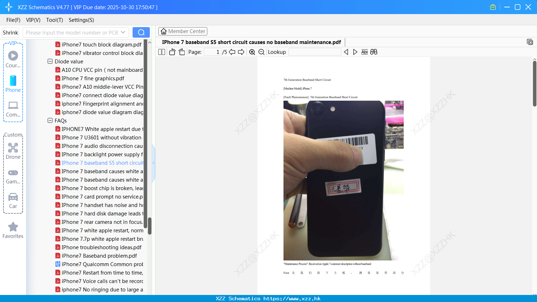This screenshot has width=537, height=302.
Task: Click the XZZ app logo
Action: click(9, 7)
